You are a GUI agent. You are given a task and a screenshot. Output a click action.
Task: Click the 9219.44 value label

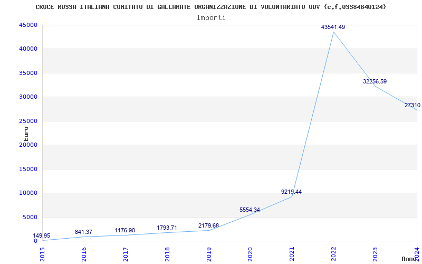point(291,192)
